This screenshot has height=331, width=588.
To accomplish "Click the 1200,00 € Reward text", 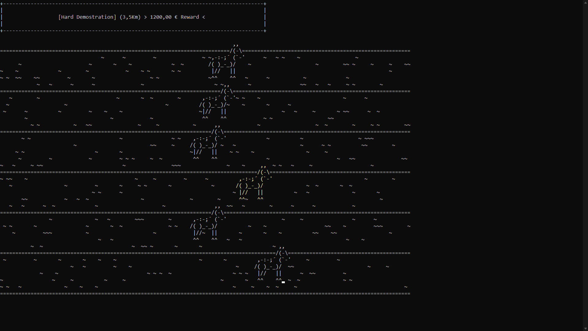I will pyautogui.click(x=174, y=17).
